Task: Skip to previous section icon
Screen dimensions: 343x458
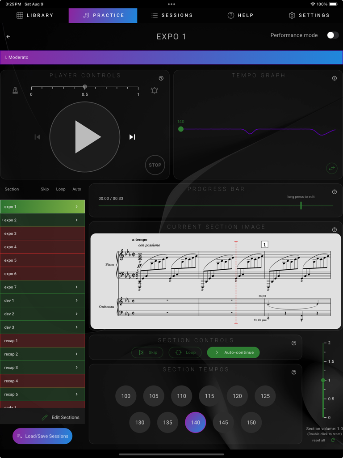Action: point(37,137)
